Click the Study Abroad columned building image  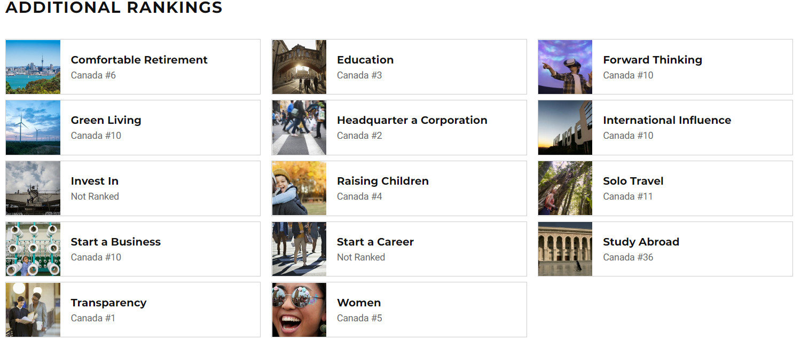565,249
